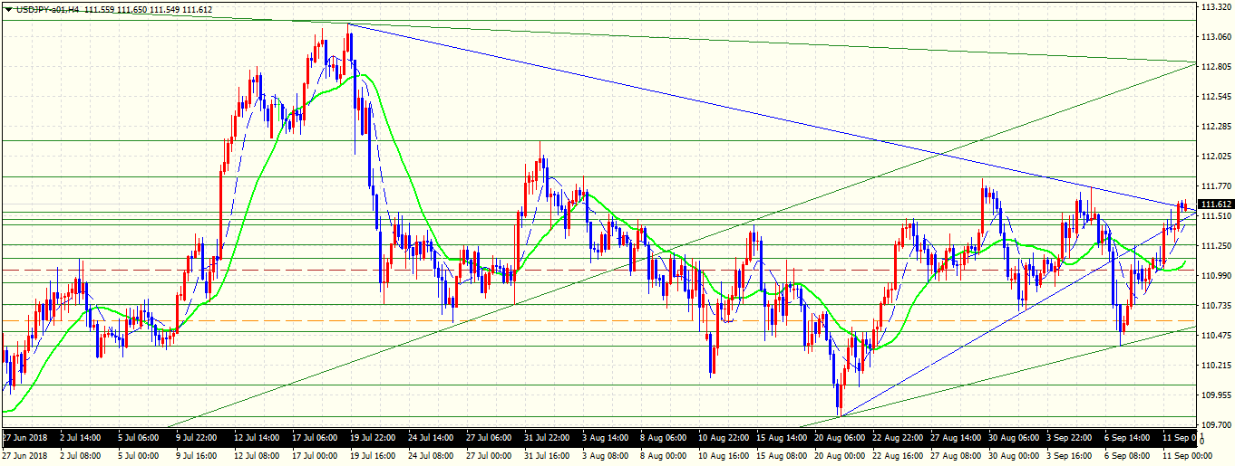The height and width of the screenshot is (466, 1235).
Task: Click the 113.320 price axis label
Action: click(1214, 7)
